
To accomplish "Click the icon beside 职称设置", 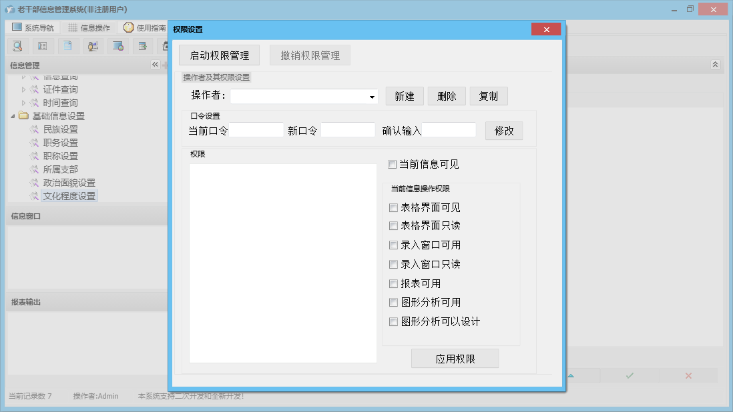I will pos(34,156).
